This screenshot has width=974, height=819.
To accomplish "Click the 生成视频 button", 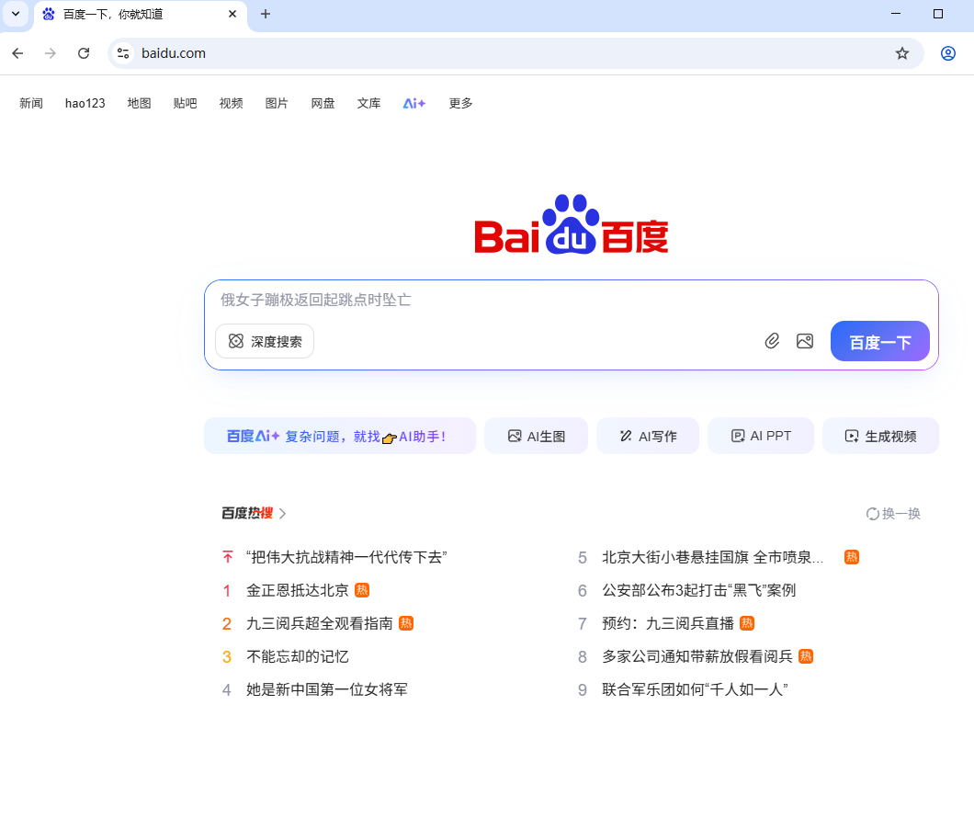I will [x=881, y=436].
